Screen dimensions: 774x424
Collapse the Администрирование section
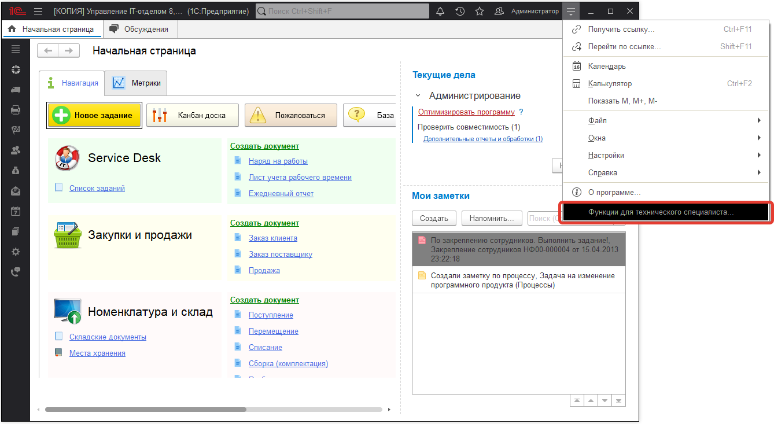tap(418, 96)
